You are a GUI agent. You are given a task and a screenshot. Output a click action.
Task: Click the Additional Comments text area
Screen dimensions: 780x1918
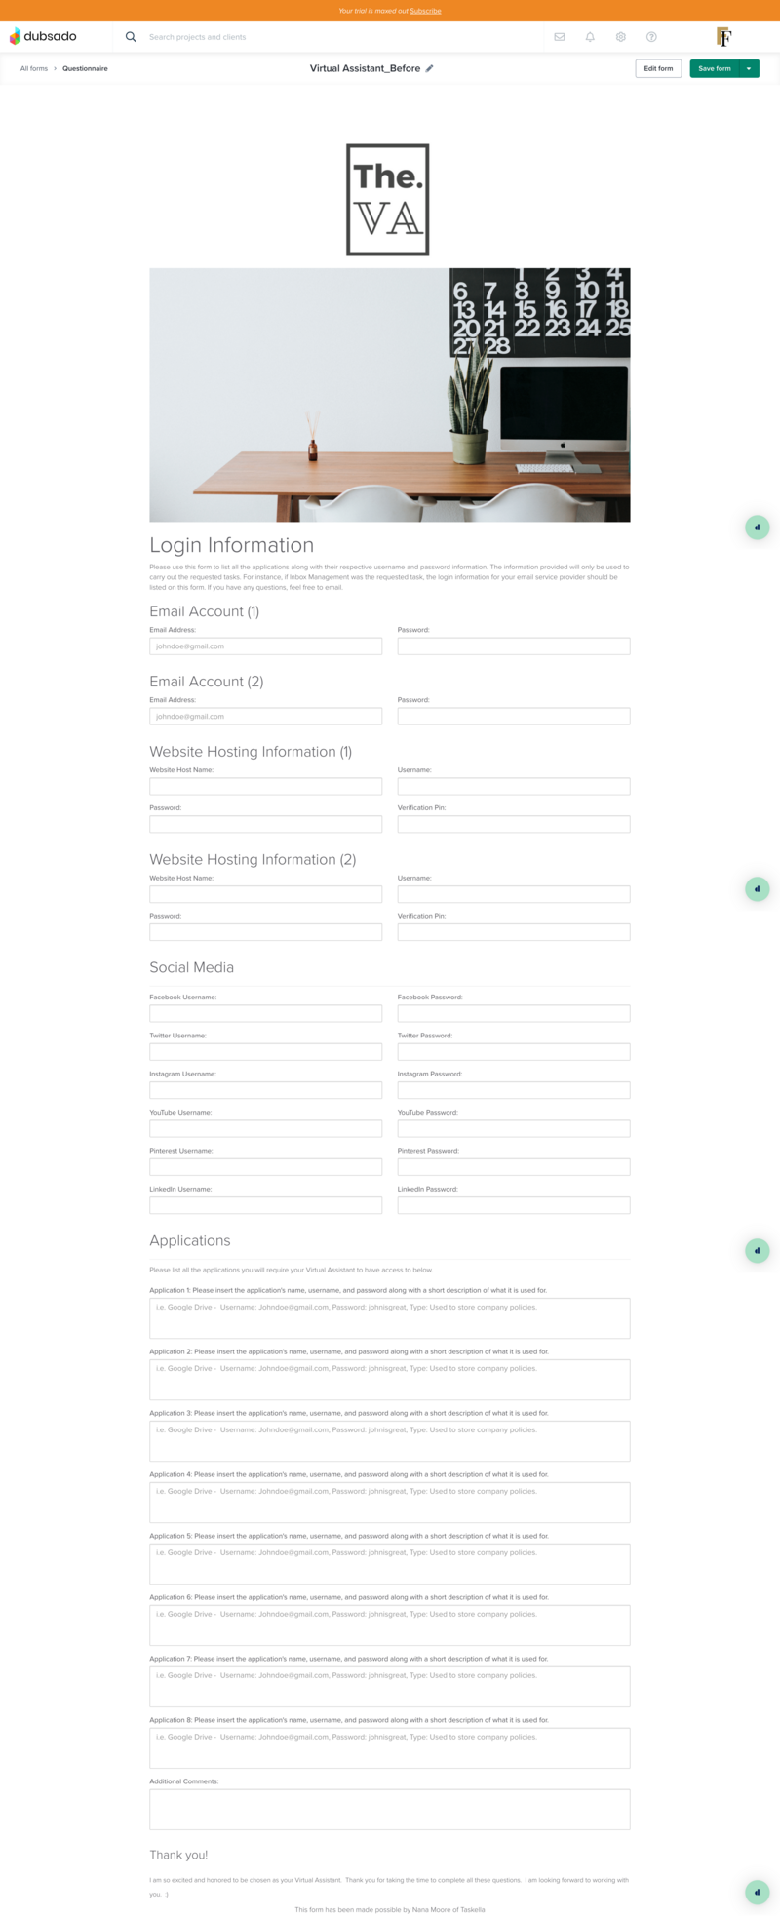pos(390,1809)
